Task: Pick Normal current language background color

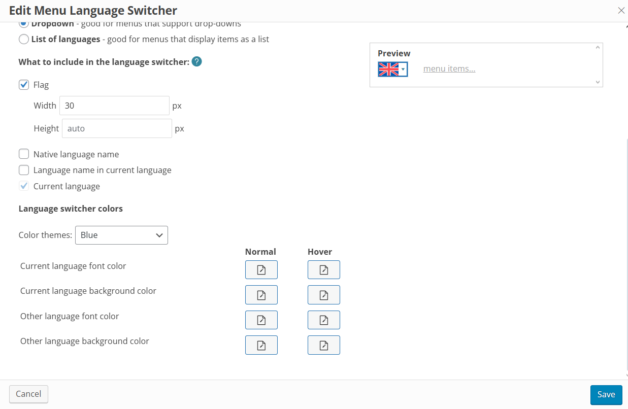Action: pos(261,295)
